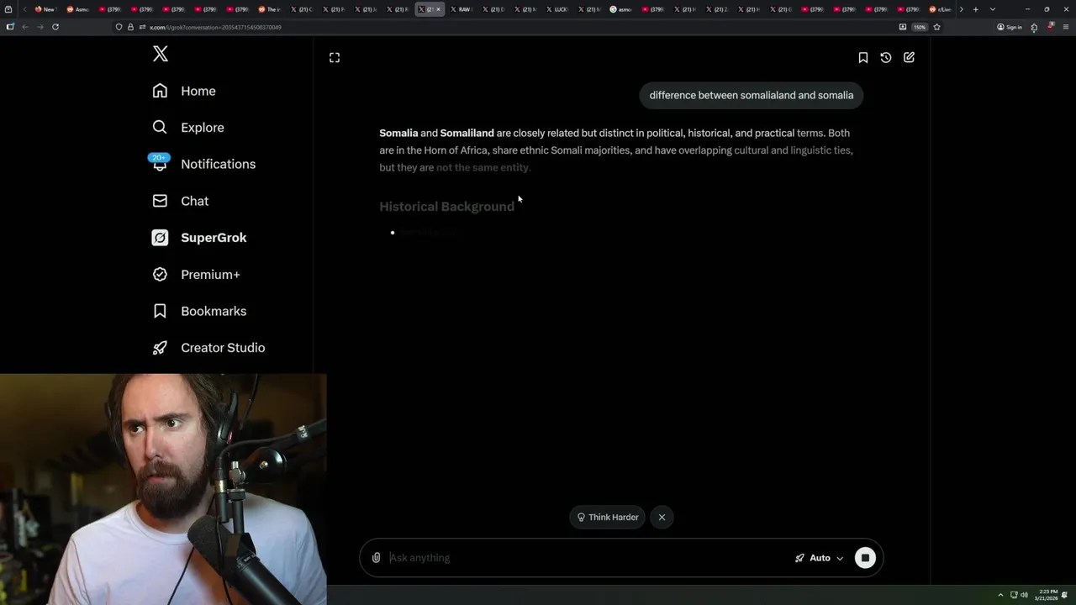Screen dimensions: 1076x605
Task: Switch to the 'The ir' Reddit tab
Action: (x=269, y=9)
